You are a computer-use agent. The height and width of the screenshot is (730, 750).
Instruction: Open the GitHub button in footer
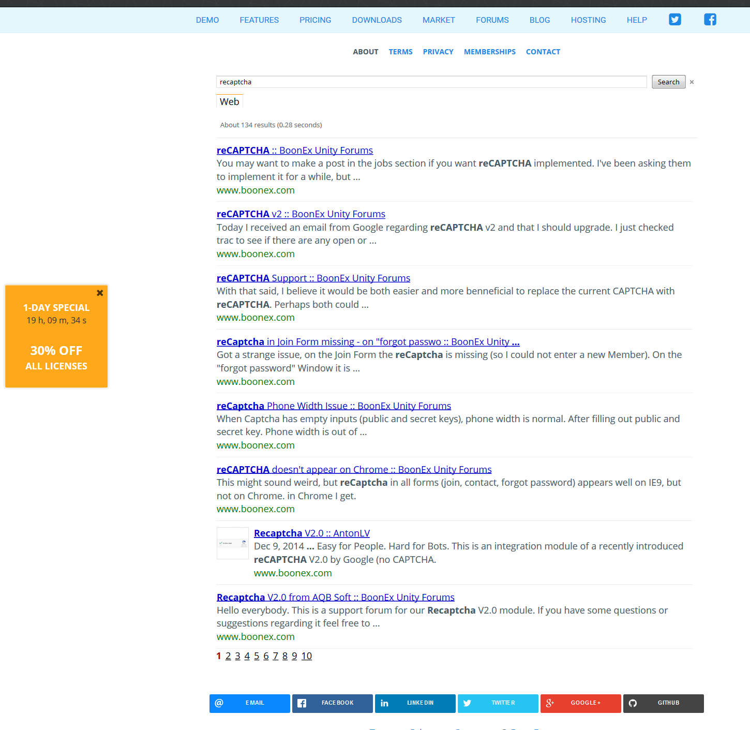[x=663, y=703]
